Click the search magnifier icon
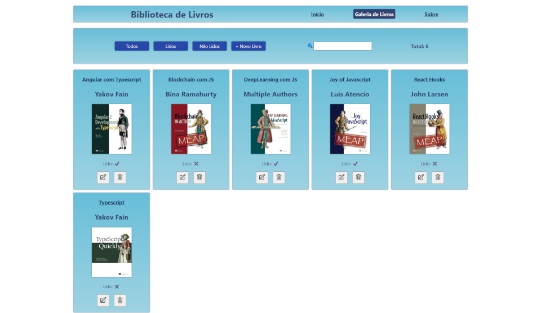Image resolution: width=541 pixels, height=313 pixels. coord(310,46)
